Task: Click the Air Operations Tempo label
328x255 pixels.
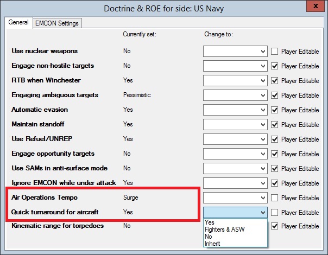Action: pyautogui.click(x=45, y=197)
